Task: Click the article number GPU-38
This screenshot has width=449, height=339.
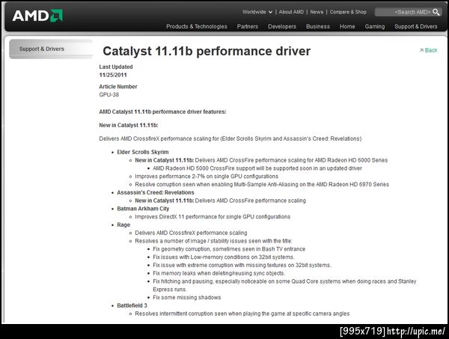Action: click(x=109, y=95)
